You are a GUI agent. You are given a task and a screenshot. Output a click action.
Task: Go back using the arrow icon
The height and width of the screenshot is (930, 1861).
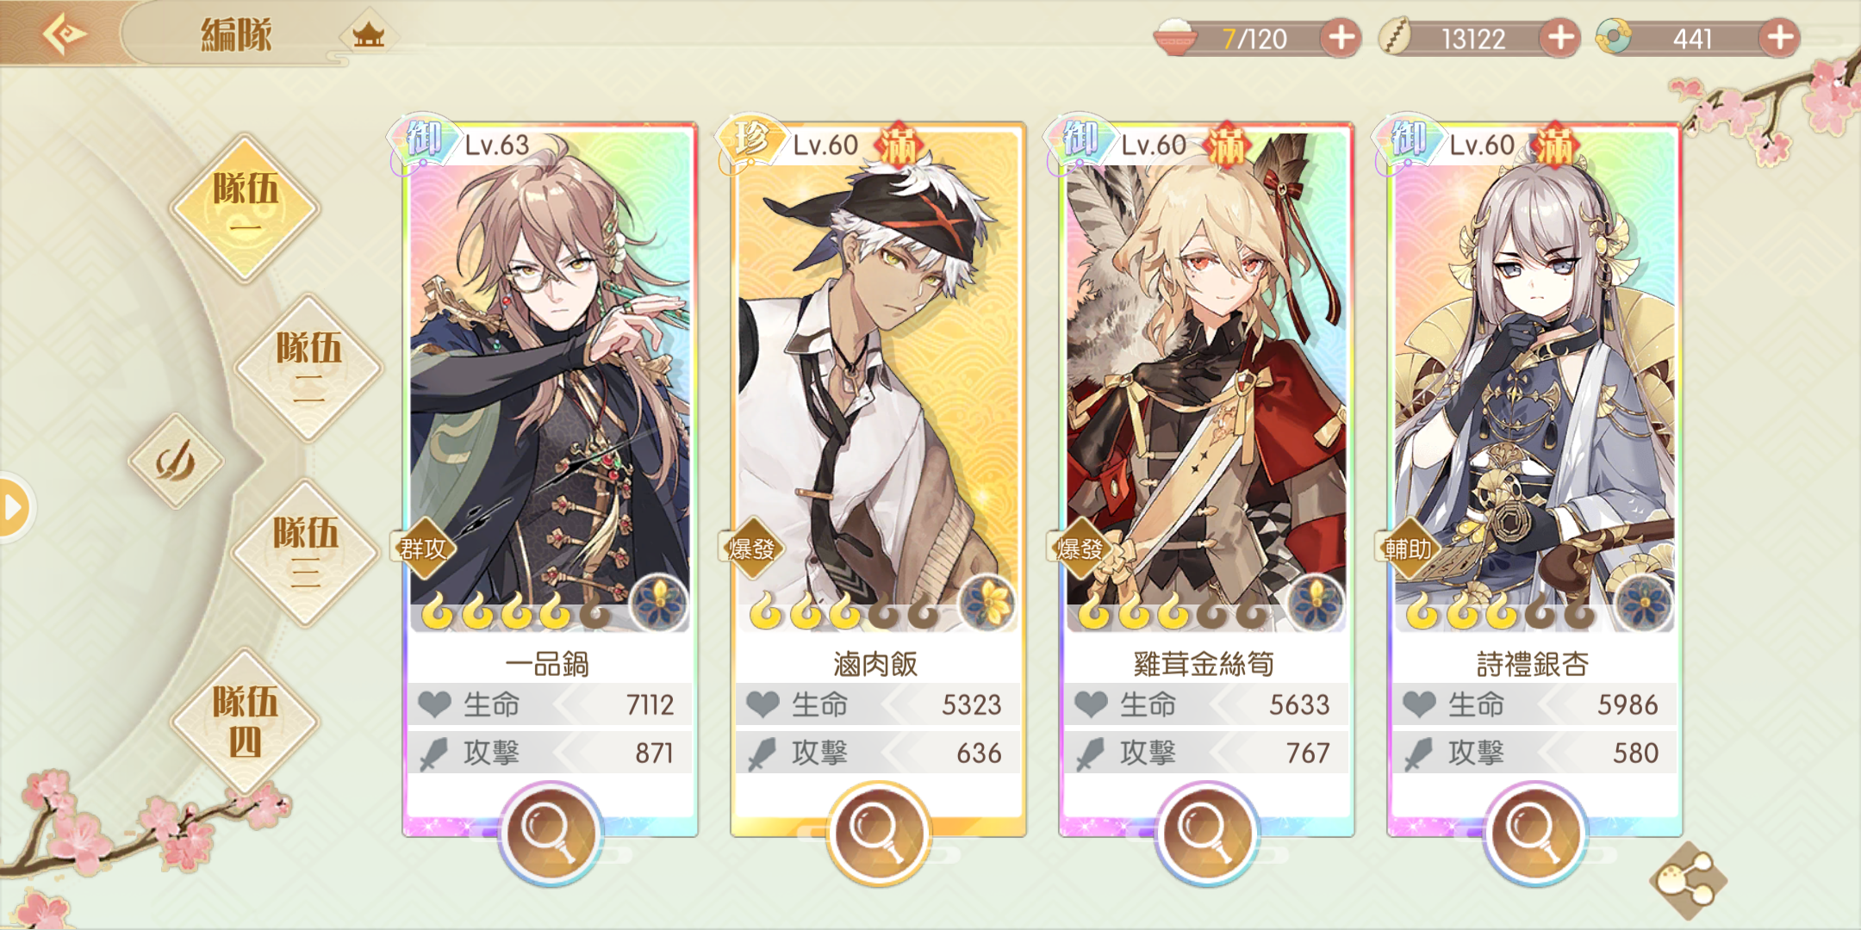click(64, 34)
